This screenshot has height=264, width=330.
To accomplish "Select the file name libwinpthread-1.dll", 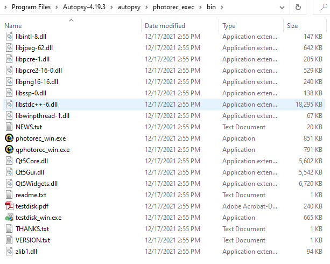I will (43, 116).
